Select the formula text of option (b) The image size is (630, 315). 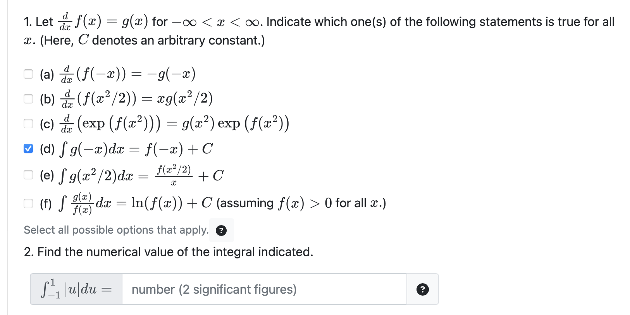pyautogui.click(x=136, y=99)
